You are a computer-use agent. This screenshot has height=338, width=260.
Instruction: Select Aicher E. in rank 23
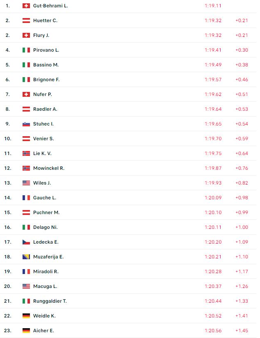[x=43, y=331]
